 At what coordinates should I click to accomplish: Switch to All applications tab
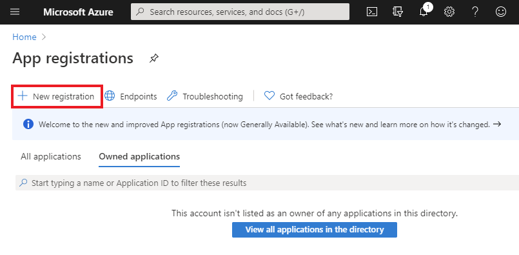51,156
